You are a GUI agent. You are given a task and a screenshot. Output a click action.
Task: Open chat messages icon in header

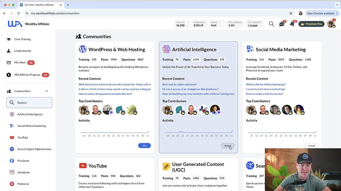[x=282, y=24]
